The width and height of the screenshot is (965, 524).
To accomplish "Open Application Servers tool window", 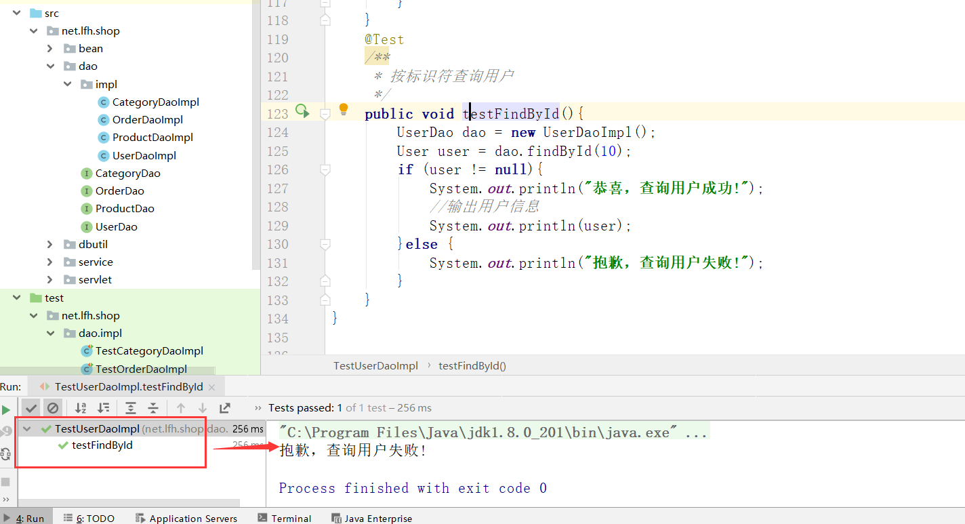I will 186,518.
